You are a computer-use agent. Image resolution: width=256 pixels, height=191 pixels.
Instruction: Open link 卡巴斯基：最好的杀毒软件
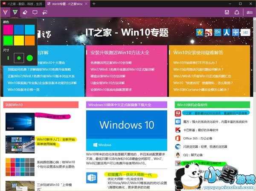201,130
